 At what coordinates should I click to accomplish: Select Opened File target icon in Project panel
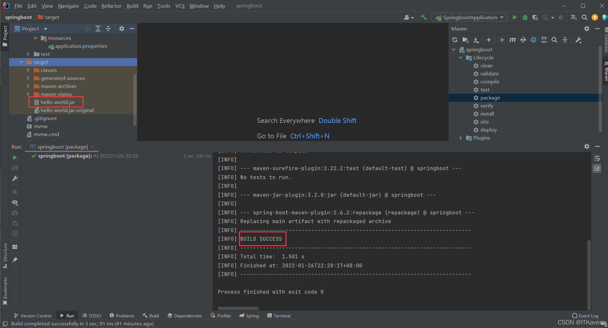click(x=87, y=29)
